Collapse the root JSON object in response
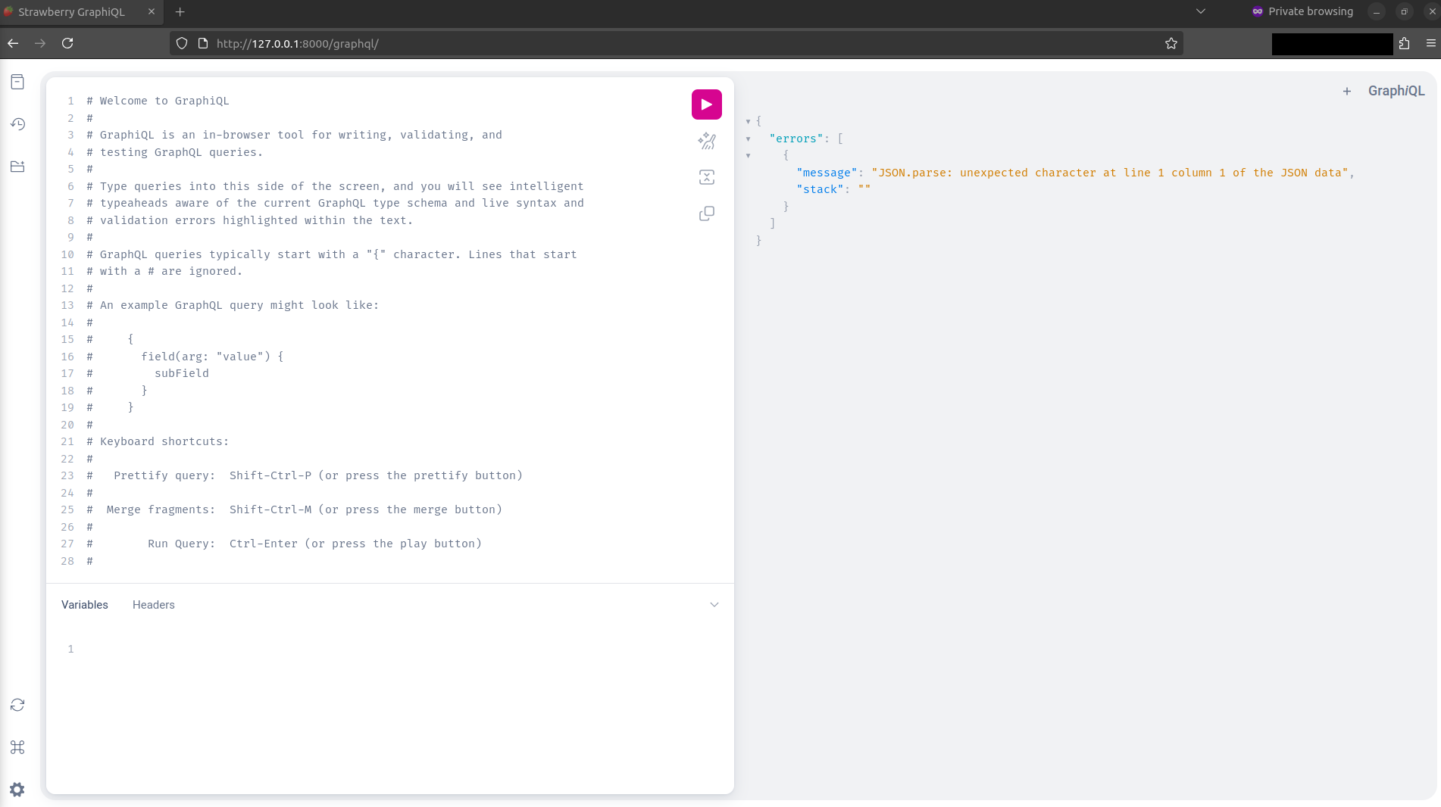1441x807 pixels. point(748,121)
